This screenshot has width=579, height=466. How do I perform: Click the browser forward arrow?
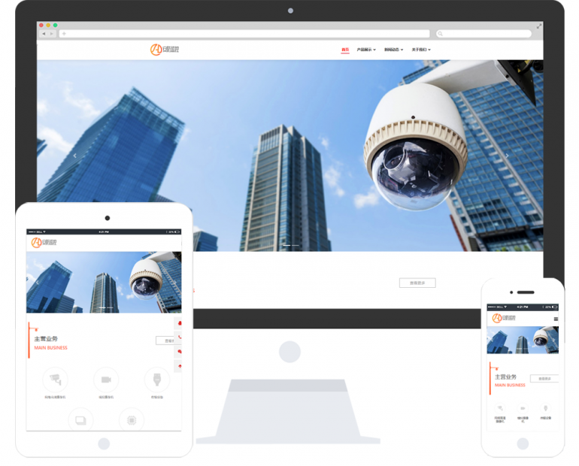point(51,34)
